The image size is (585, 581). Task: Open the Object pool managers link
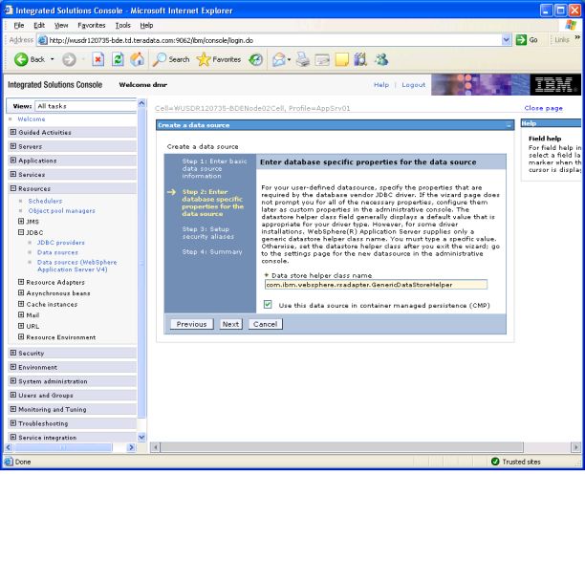61,210
